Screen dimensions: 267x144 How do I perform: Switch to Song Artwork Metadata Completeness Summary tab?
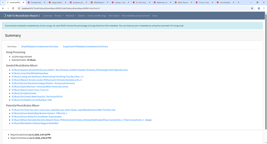tap(86, 46)
